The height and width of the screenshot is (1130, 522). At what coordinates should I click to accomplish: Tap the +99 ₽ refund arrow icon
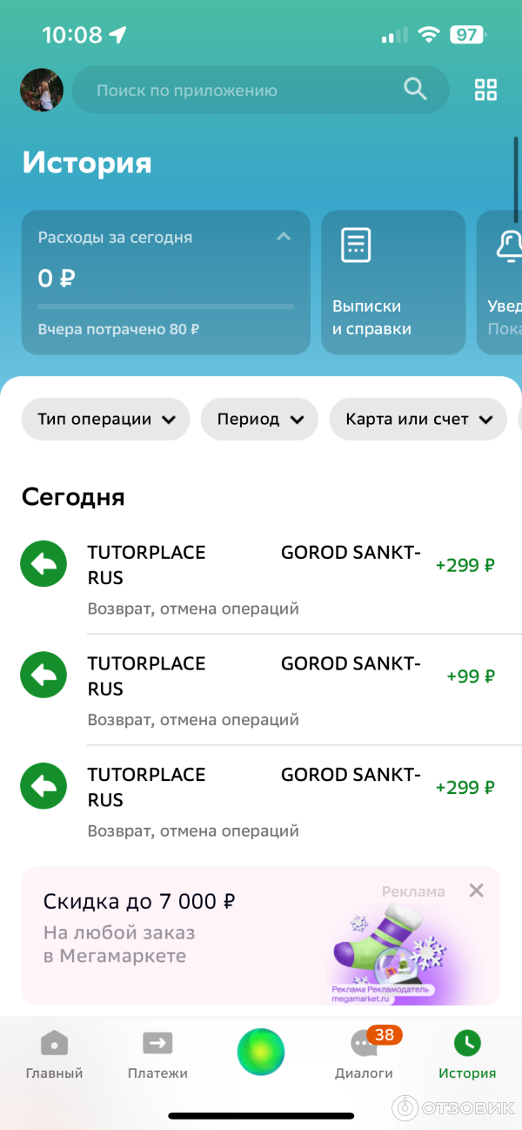[x=43, y=675]
